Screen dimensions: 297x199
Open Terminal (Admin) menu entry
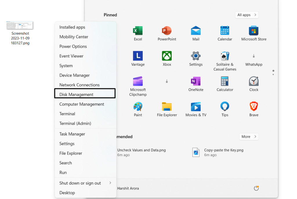click(75, 123)
